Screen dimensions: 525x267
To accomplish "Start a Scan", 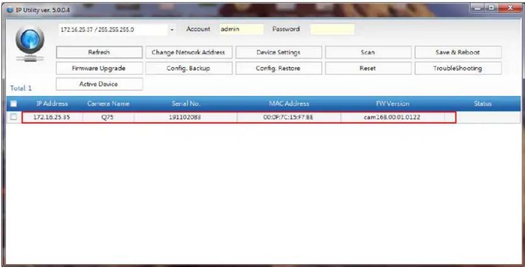I will click(368, 52).
